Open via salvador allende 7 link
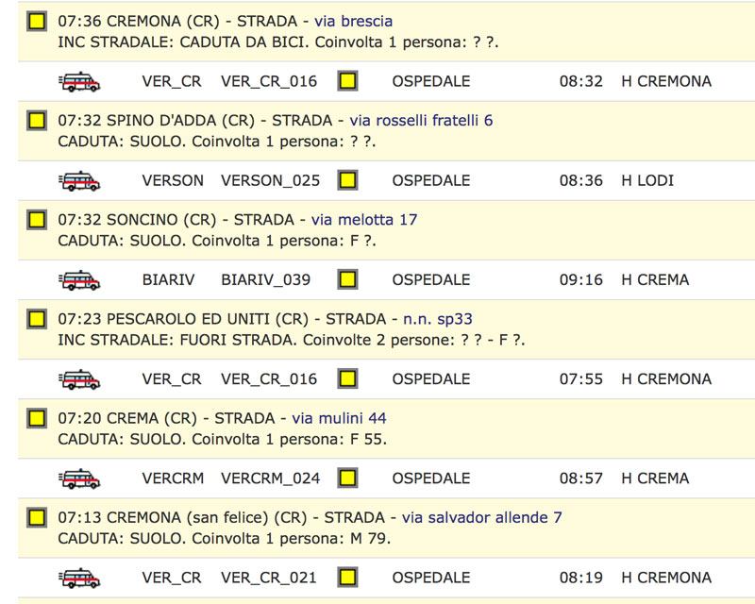This screenshot has width=755, height=604. [482, 517]
